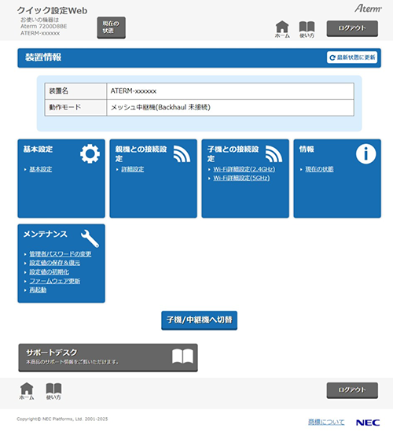
Task: Click the info icon in the 情報 tile
Action: pyautogui.click(x=365, y=153)
